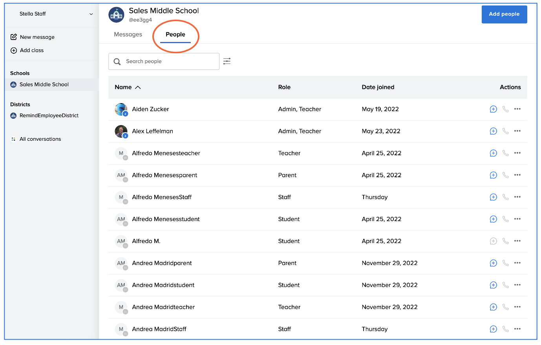Click the Search people input field
541x345 pixels.
(x=169, y=62)
